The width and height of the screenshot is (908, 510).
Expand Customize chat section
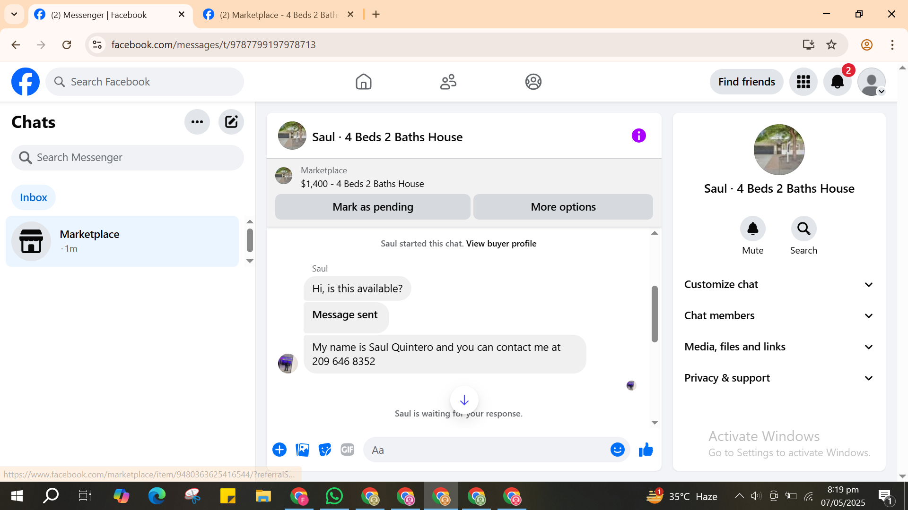pyautogui.click(x=779, y=284)
